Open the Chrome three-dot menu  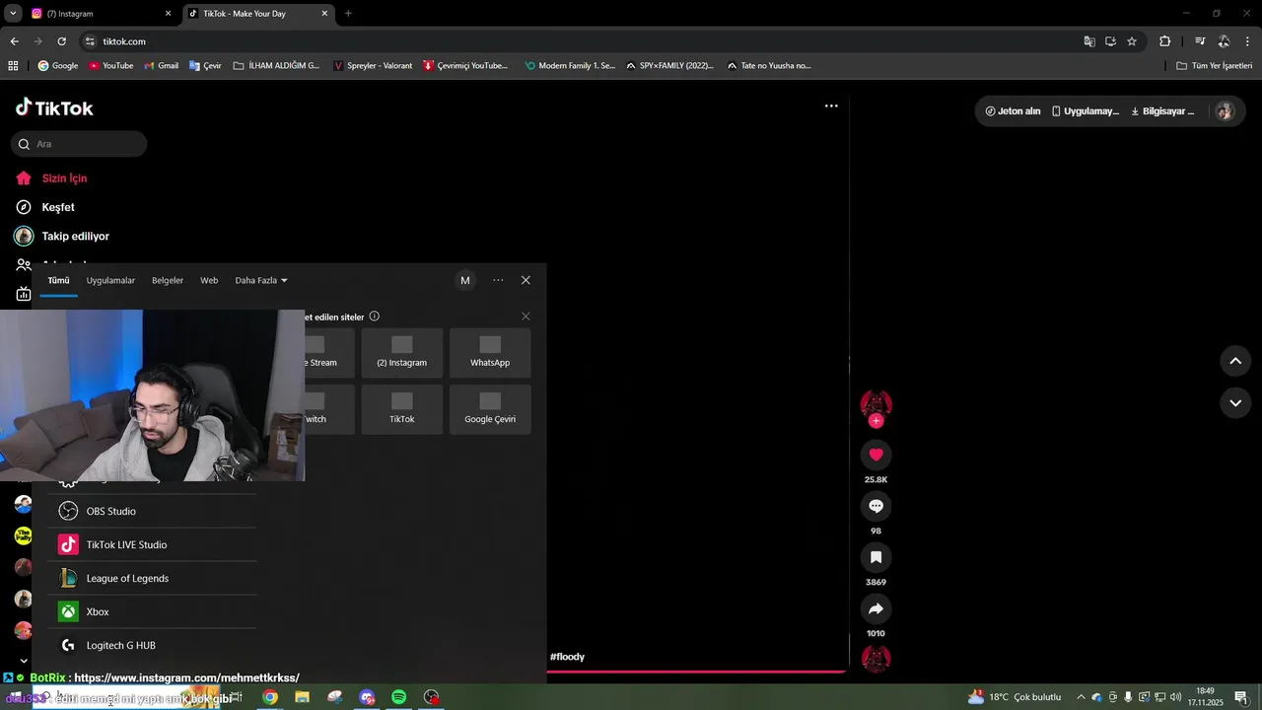1246,41
